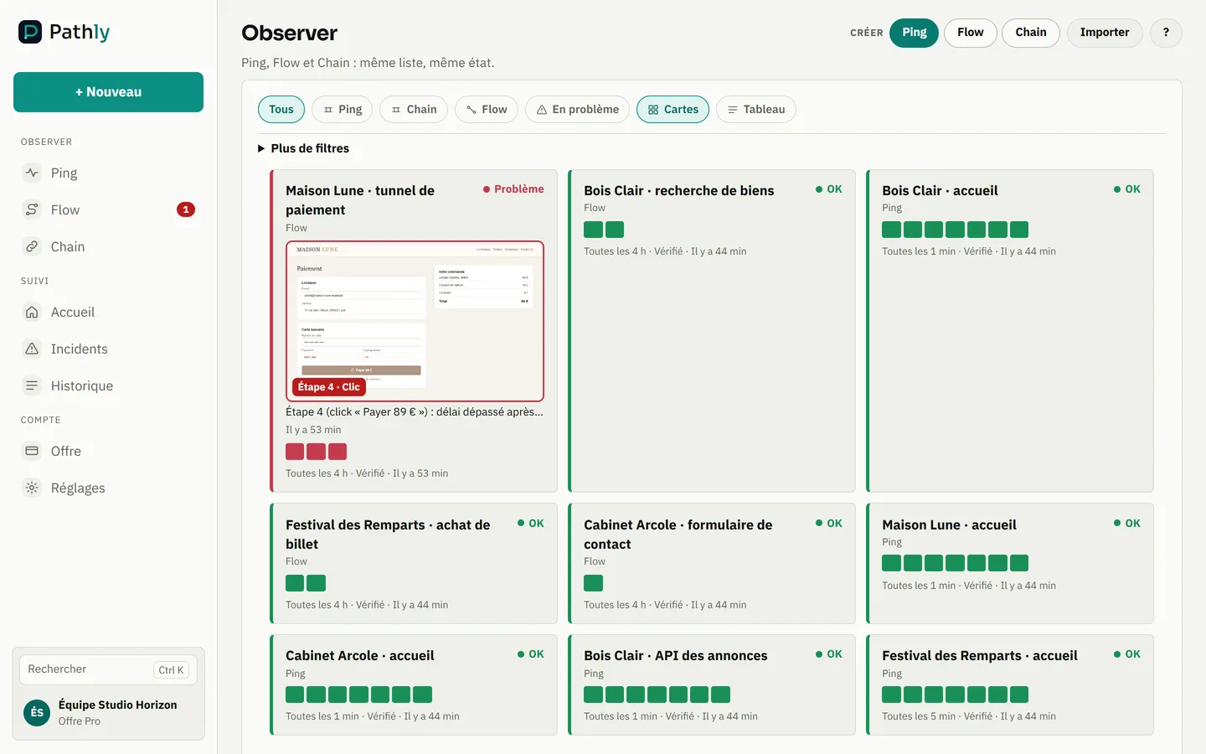This screenshot has height=754, width=1206.
Task: Show only En problème monitors
Action: tap(577, 110)
